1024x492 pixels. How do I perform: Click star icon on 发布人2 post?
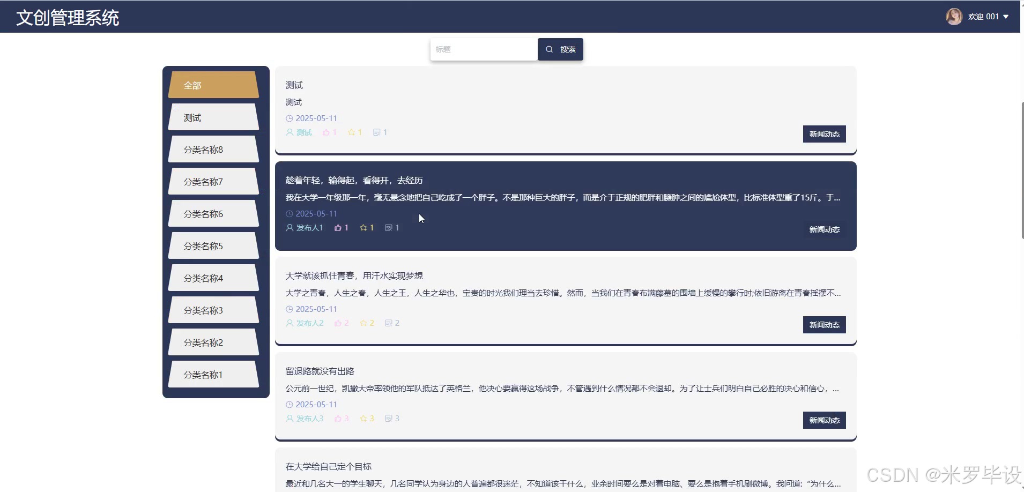point(363,323)
